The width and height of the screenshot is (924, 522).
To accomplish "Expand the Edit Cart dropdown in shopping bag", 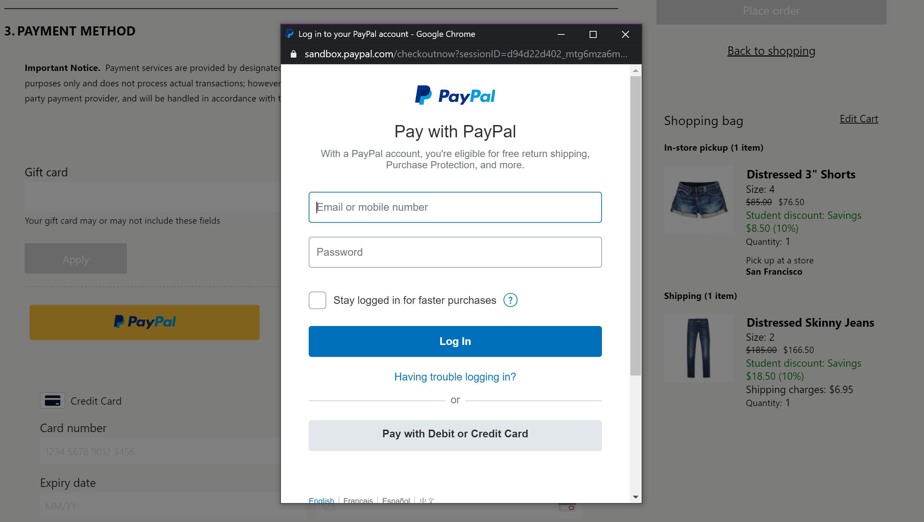I will click(859, 119).
